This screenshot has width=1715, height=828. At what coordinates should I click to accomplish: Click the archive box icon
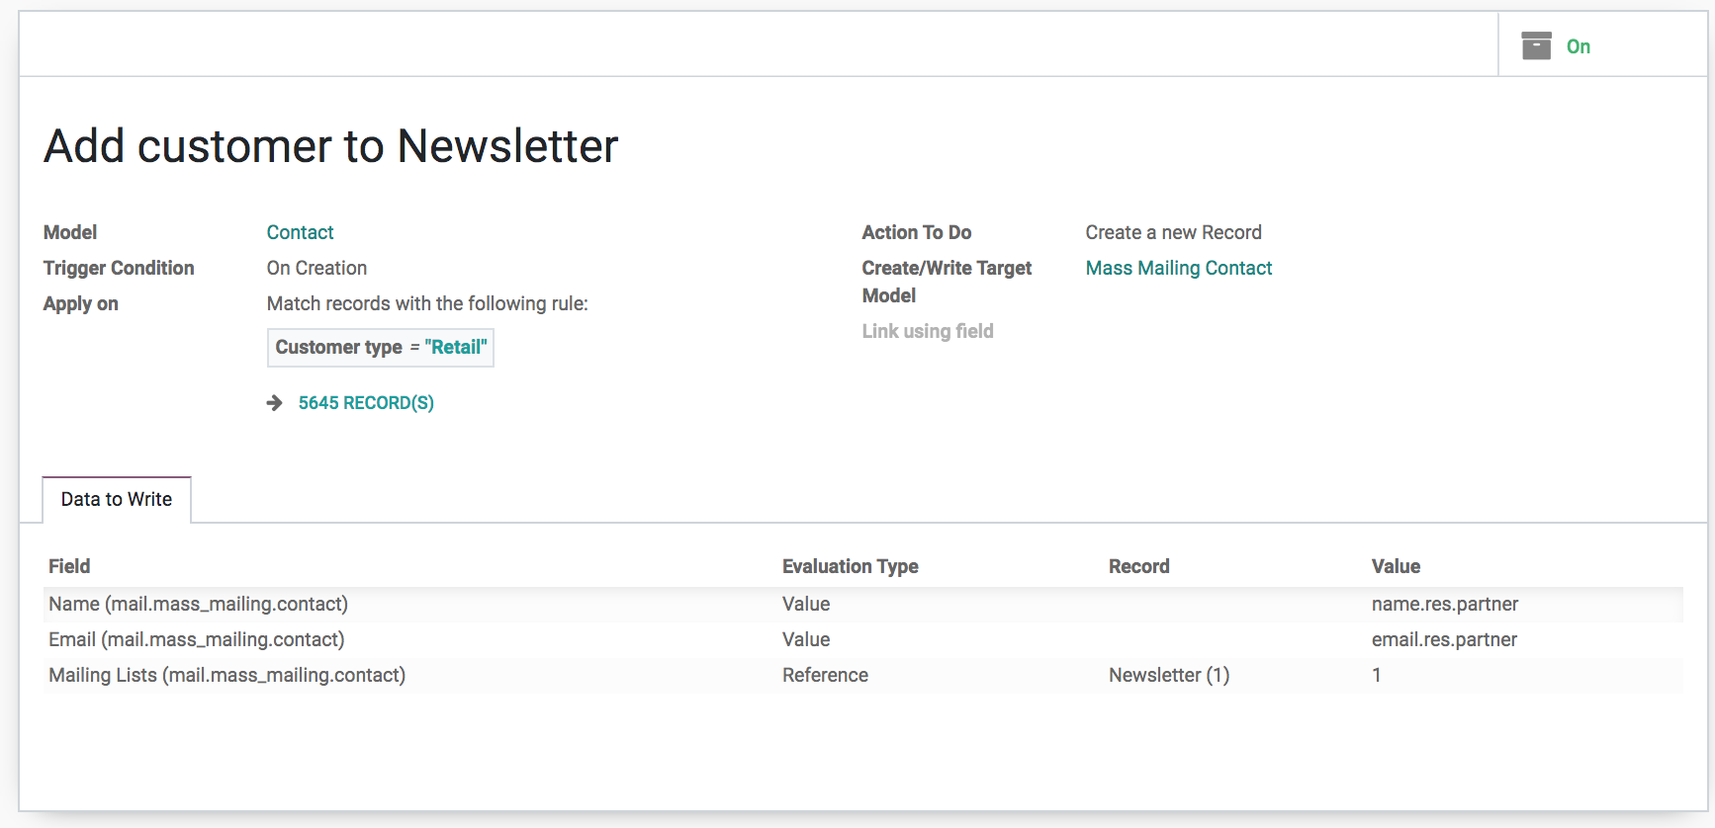point(1536,45)
